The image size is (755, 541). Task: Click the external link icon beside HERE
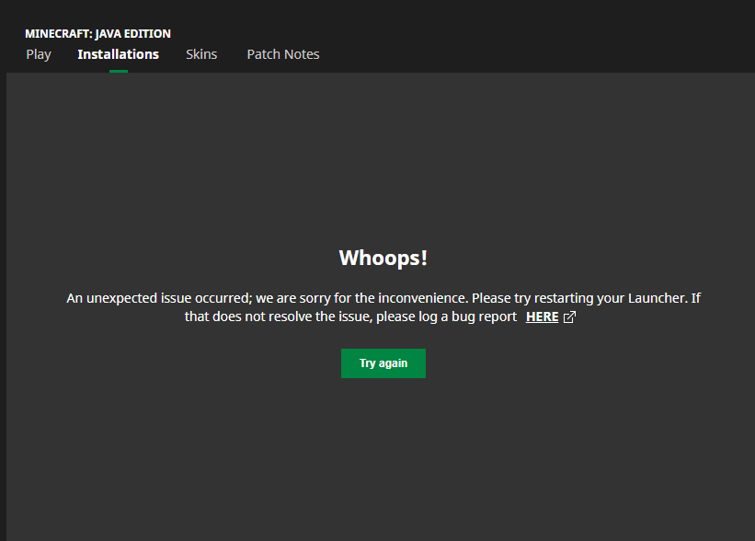pyautogui.click(x=569, y=317)
